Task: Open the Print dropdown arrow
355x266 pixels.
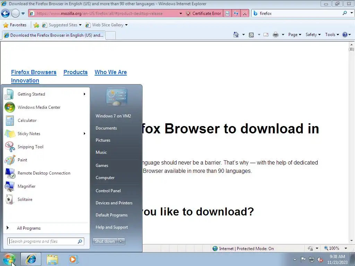Action: click(283, 35)
